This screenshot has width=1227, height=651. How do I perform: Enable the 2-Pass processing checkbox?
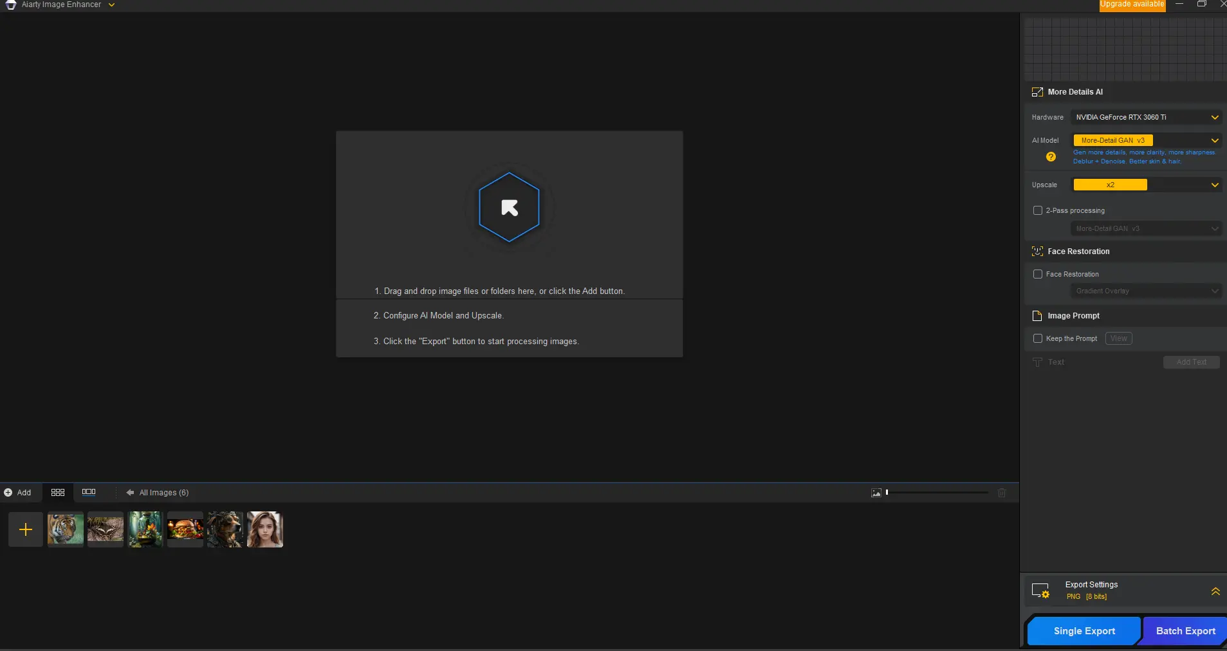tap(1037, 210)
